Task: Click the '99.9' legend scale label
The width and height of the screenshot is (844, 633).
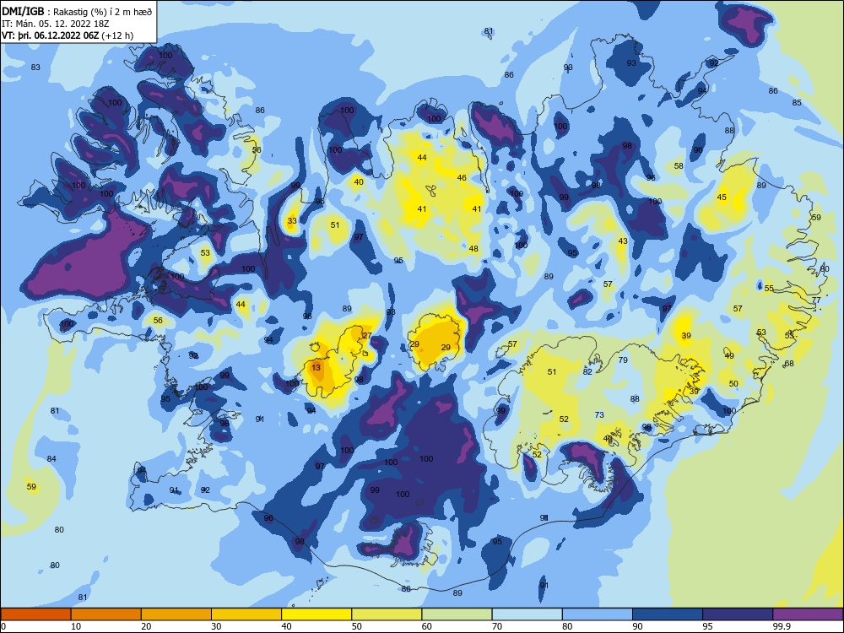Action: point(781,626)
